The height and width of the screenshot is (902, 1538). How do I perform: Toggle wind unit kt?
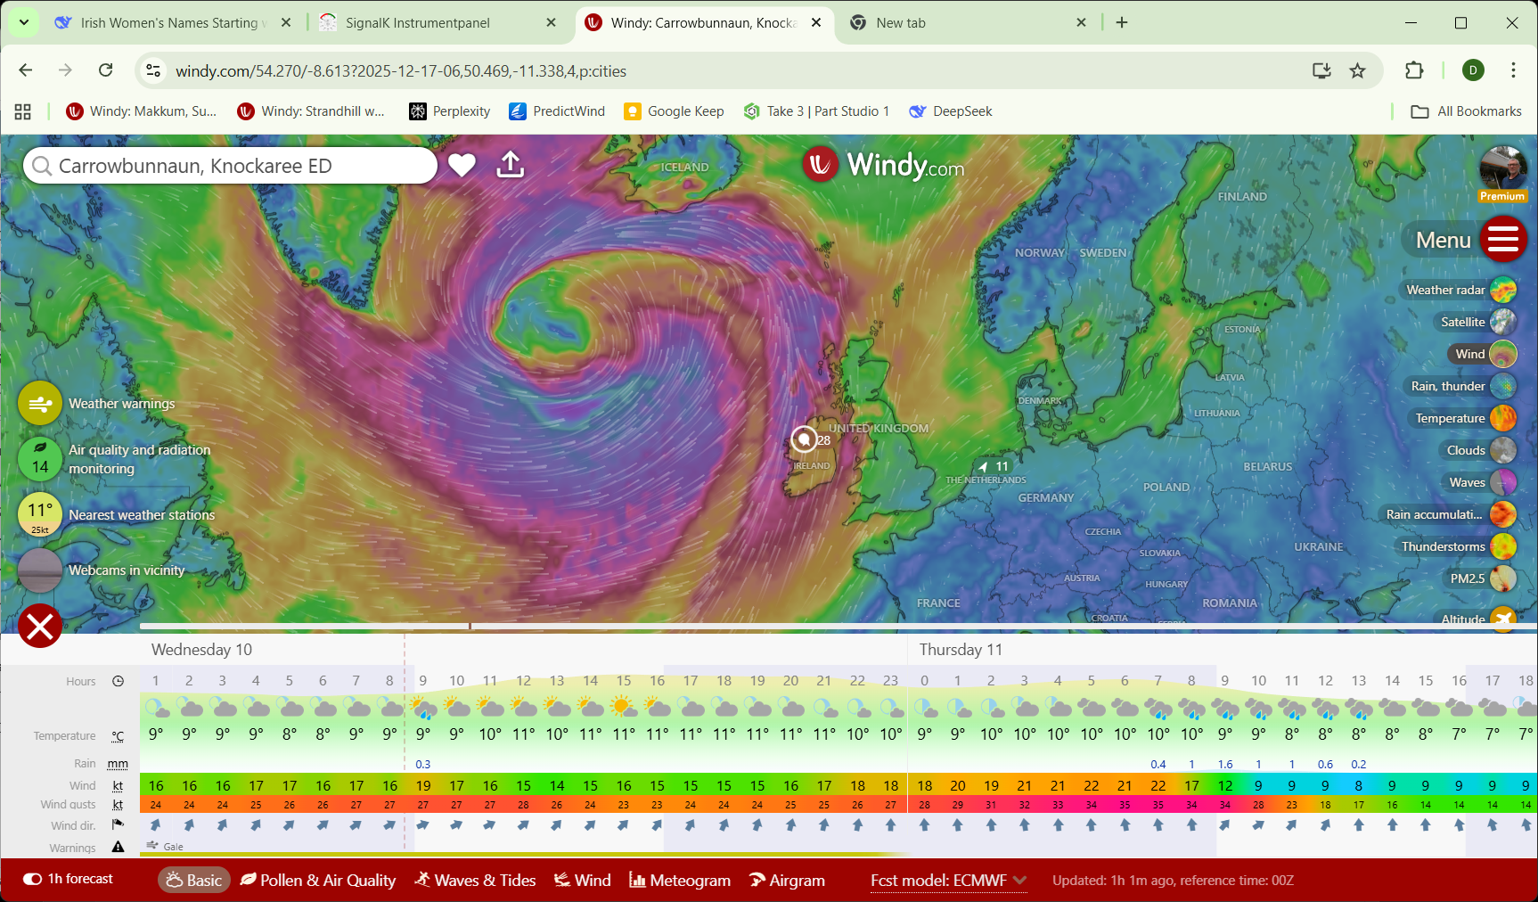pyautogui.click(x=118, y=786)
